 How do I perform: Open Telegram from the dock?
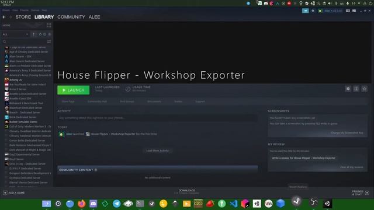coord(117,204)
